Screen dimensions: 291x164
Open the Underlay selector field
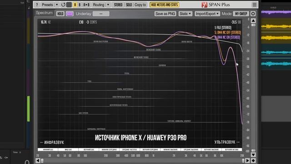pyautogui.click(x=101, y=14)
